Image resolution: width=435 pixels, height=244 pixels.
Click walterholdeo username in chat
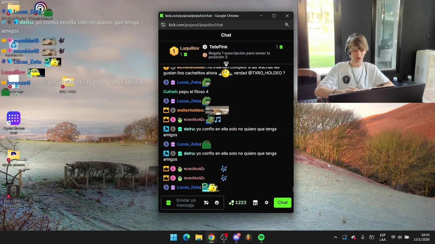click(x=190, y=110)
